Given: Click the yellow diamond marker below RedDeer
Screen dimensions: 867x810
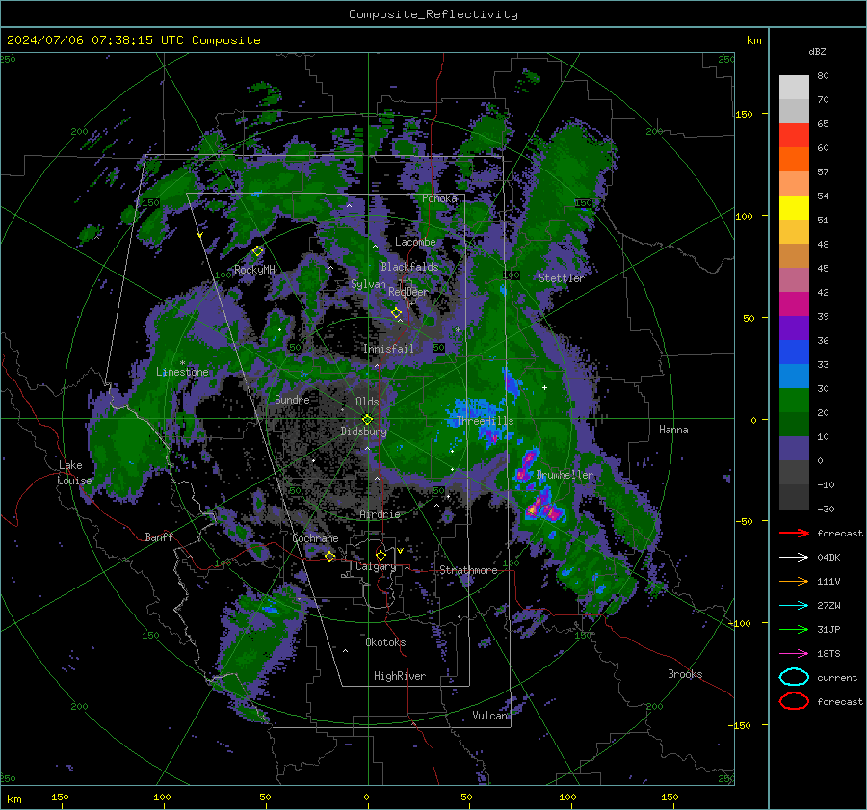Looking at the screenshot, I should click(397, 313).
